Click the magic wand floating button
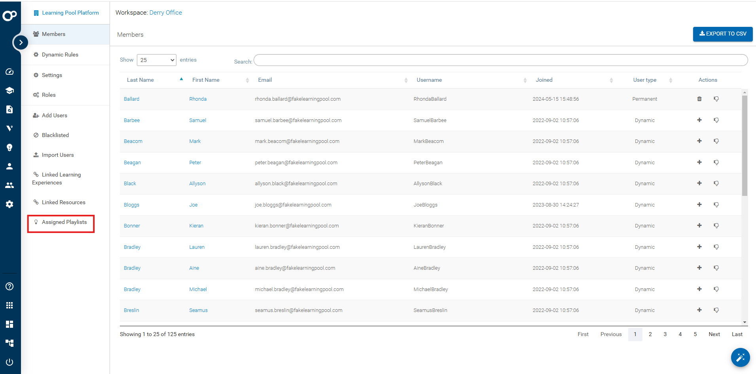Image resolution: width=756 pixels, height=374 pixels. (740, 357)
